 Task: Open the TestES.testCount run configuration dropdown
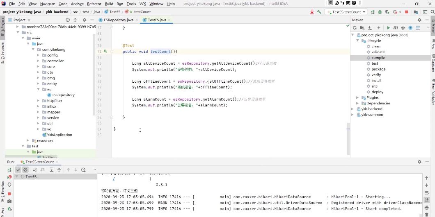(x=346, y=12)
